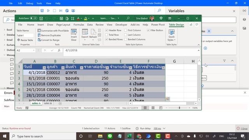Click the filter funnel icon in Variables
249x140 pixels.
(x=224, y=61)
